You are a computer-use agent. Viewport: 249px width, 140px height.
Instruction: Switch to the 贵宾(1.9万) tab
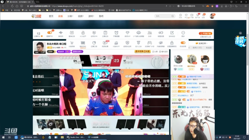coord(197,47)
